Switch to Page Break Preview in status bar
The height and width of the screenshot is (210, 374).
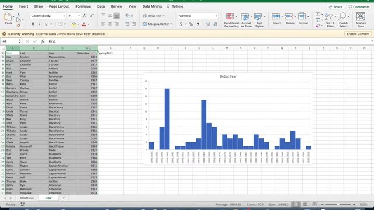[314, 205]
